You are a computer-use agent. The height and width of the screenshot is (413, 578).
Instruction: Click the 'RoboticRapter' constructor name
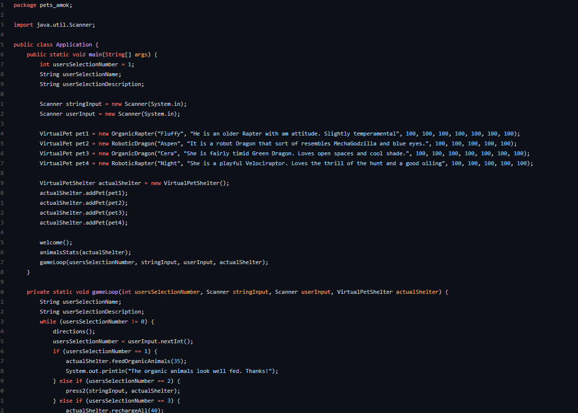pyautogui.click(x=133, y=163)
